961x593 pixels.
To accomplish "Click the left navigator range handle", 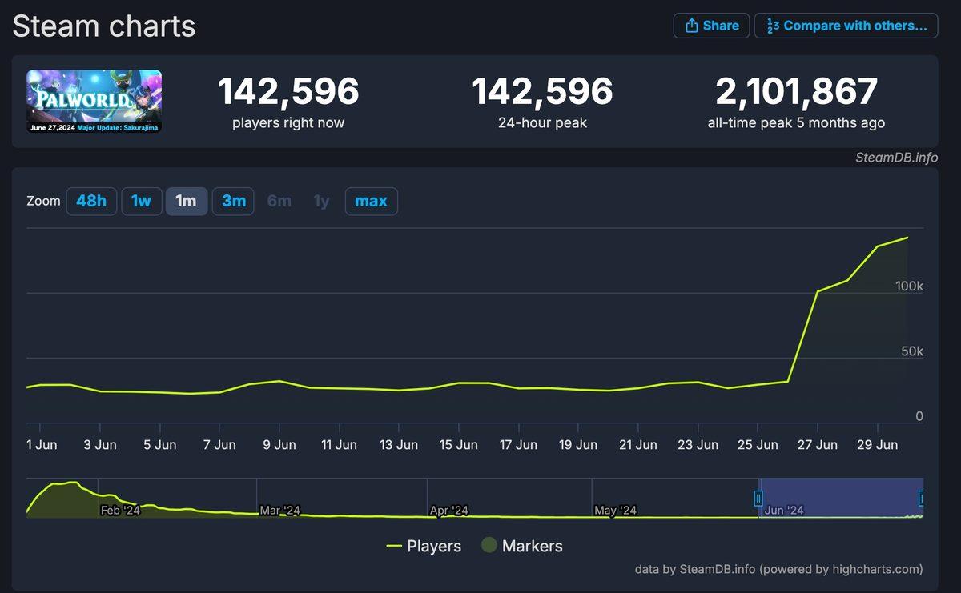I will click(758, 499).
